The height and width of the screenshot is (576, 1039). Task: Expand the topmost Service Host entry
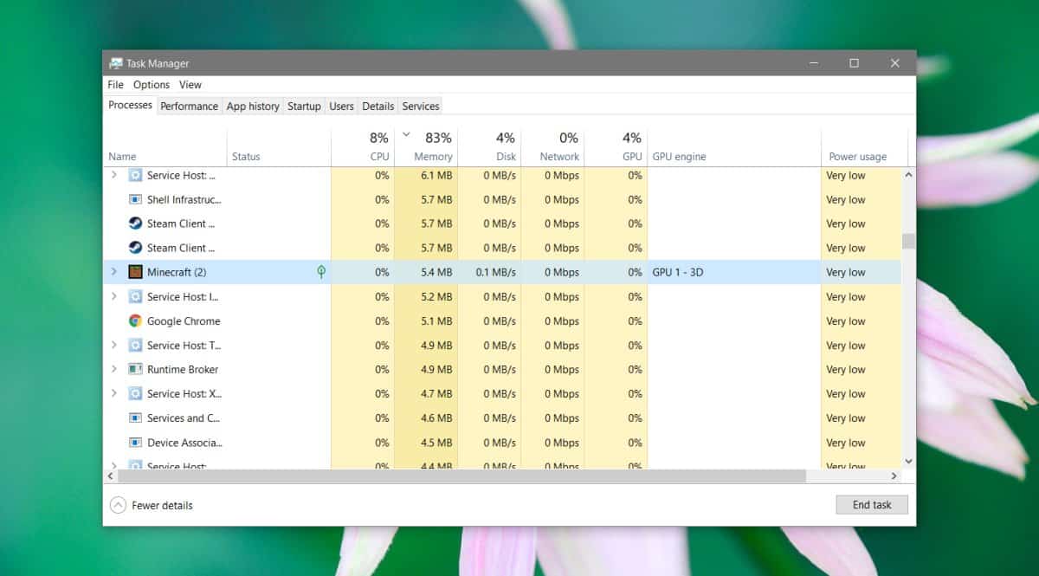[113, 175]
